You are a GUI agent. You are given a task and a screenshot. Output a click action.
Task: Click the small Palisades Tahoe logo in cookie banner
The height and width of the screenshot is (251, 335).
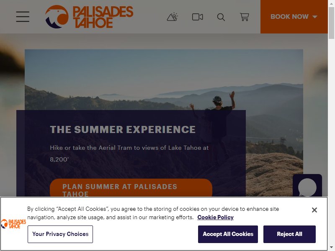[13, 224]
